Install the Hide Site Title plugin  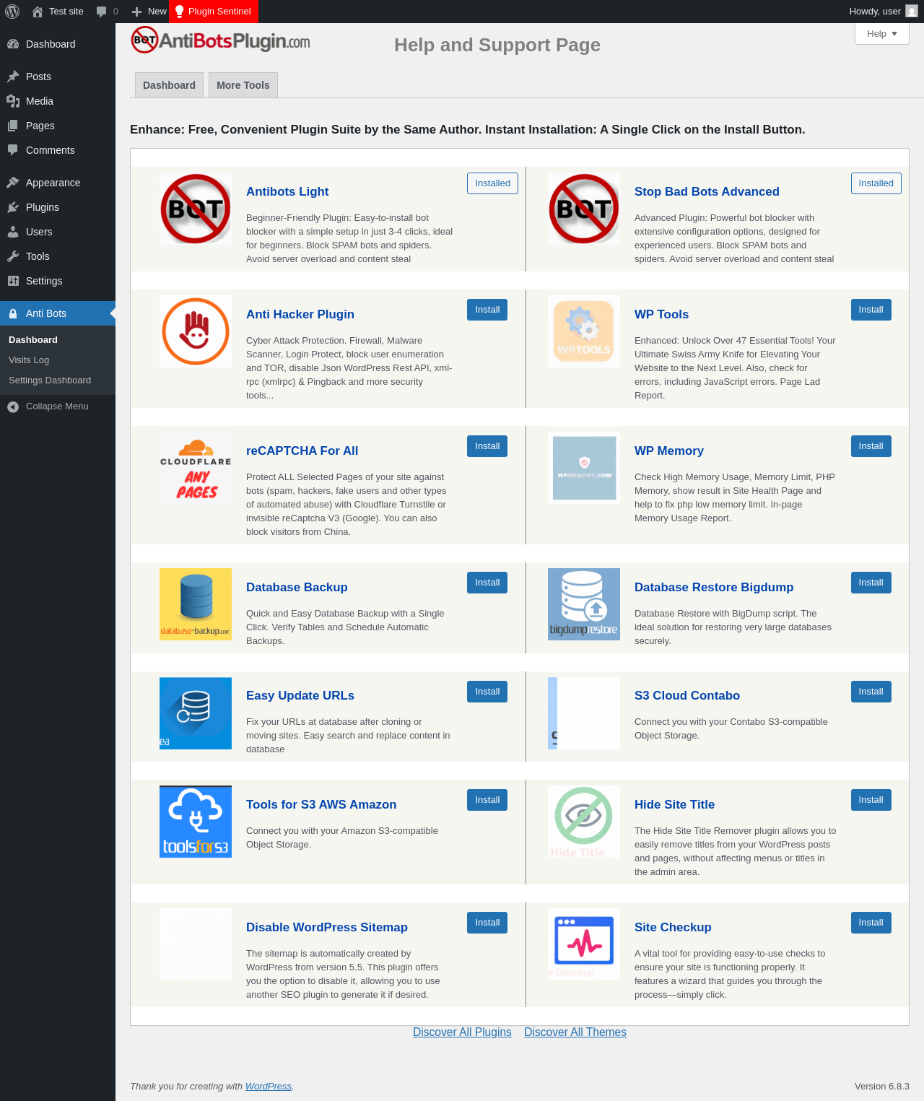click(871, 800)
